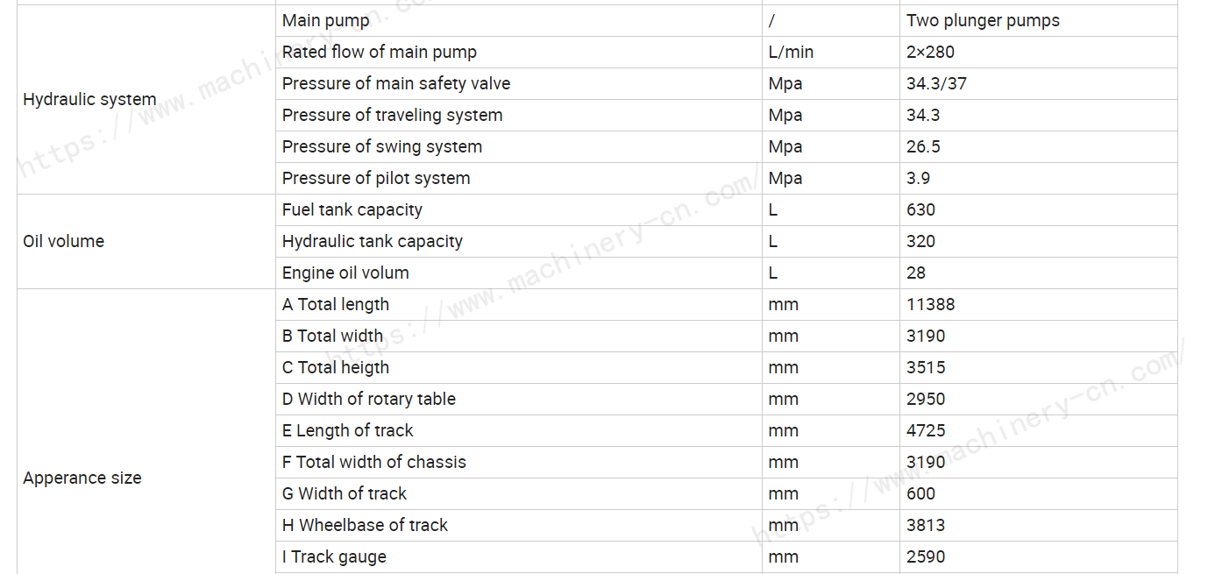Image resolution: width=1208 pixels, height=574 pixels.
Task: Select D Width of rotary table
Action: click(x=369, y=399)
